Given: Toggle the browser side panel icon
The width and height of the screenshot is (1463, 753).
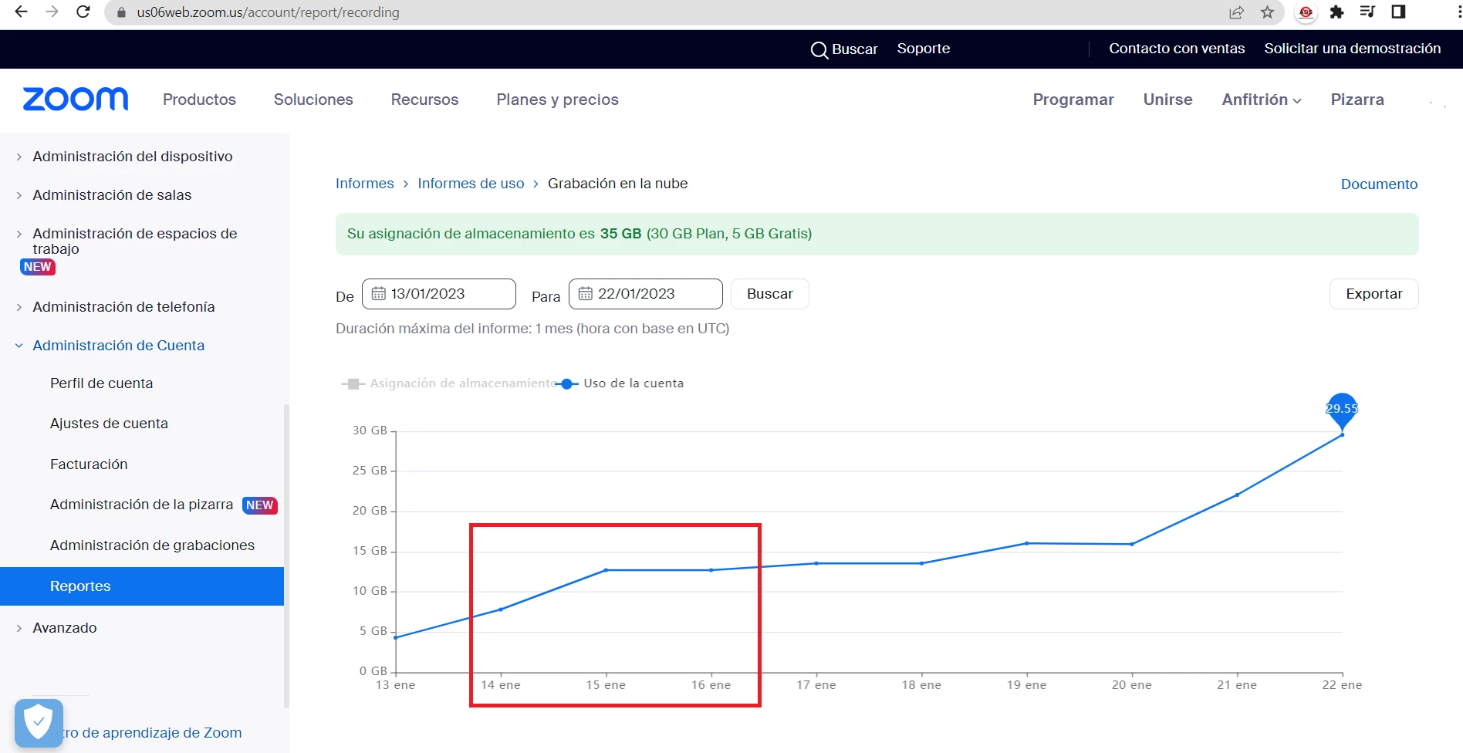Looking at the screenshot, I should pyautogui.click(x=1398, y=12).
